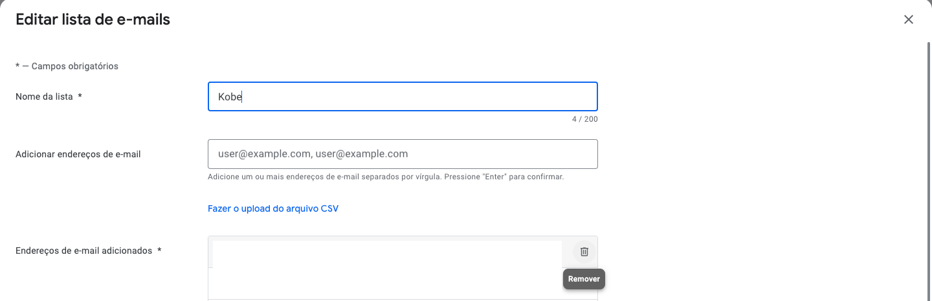
Task: Click the asterisk beside Endereços de e-mail adicionados
Action: tap(159, 251)
